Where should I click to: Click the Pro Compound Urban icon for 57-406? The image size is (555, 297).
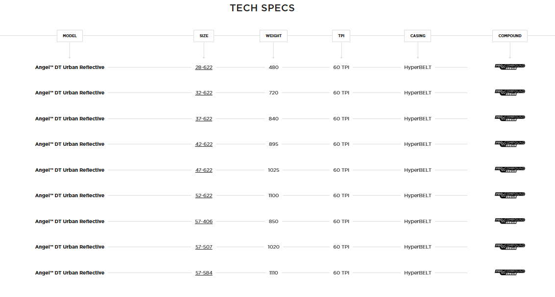(509, 221)
